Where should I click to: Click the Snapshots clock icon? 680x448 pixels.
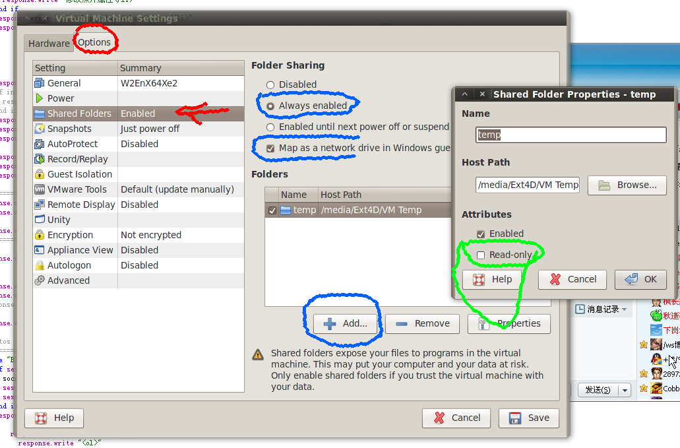tap(40, 129)
